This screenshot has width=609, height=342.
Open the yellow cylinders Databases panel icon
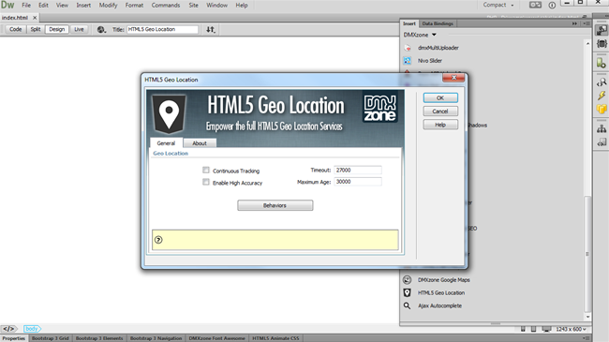[602, 109]
